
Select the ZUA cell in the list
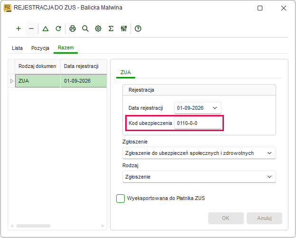pyautogui.click(x=38, y=81)
